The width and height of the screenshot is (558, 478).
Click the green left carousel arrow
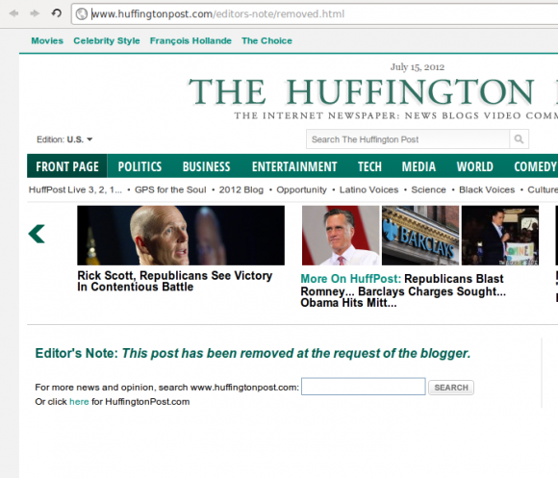(37, 234)
